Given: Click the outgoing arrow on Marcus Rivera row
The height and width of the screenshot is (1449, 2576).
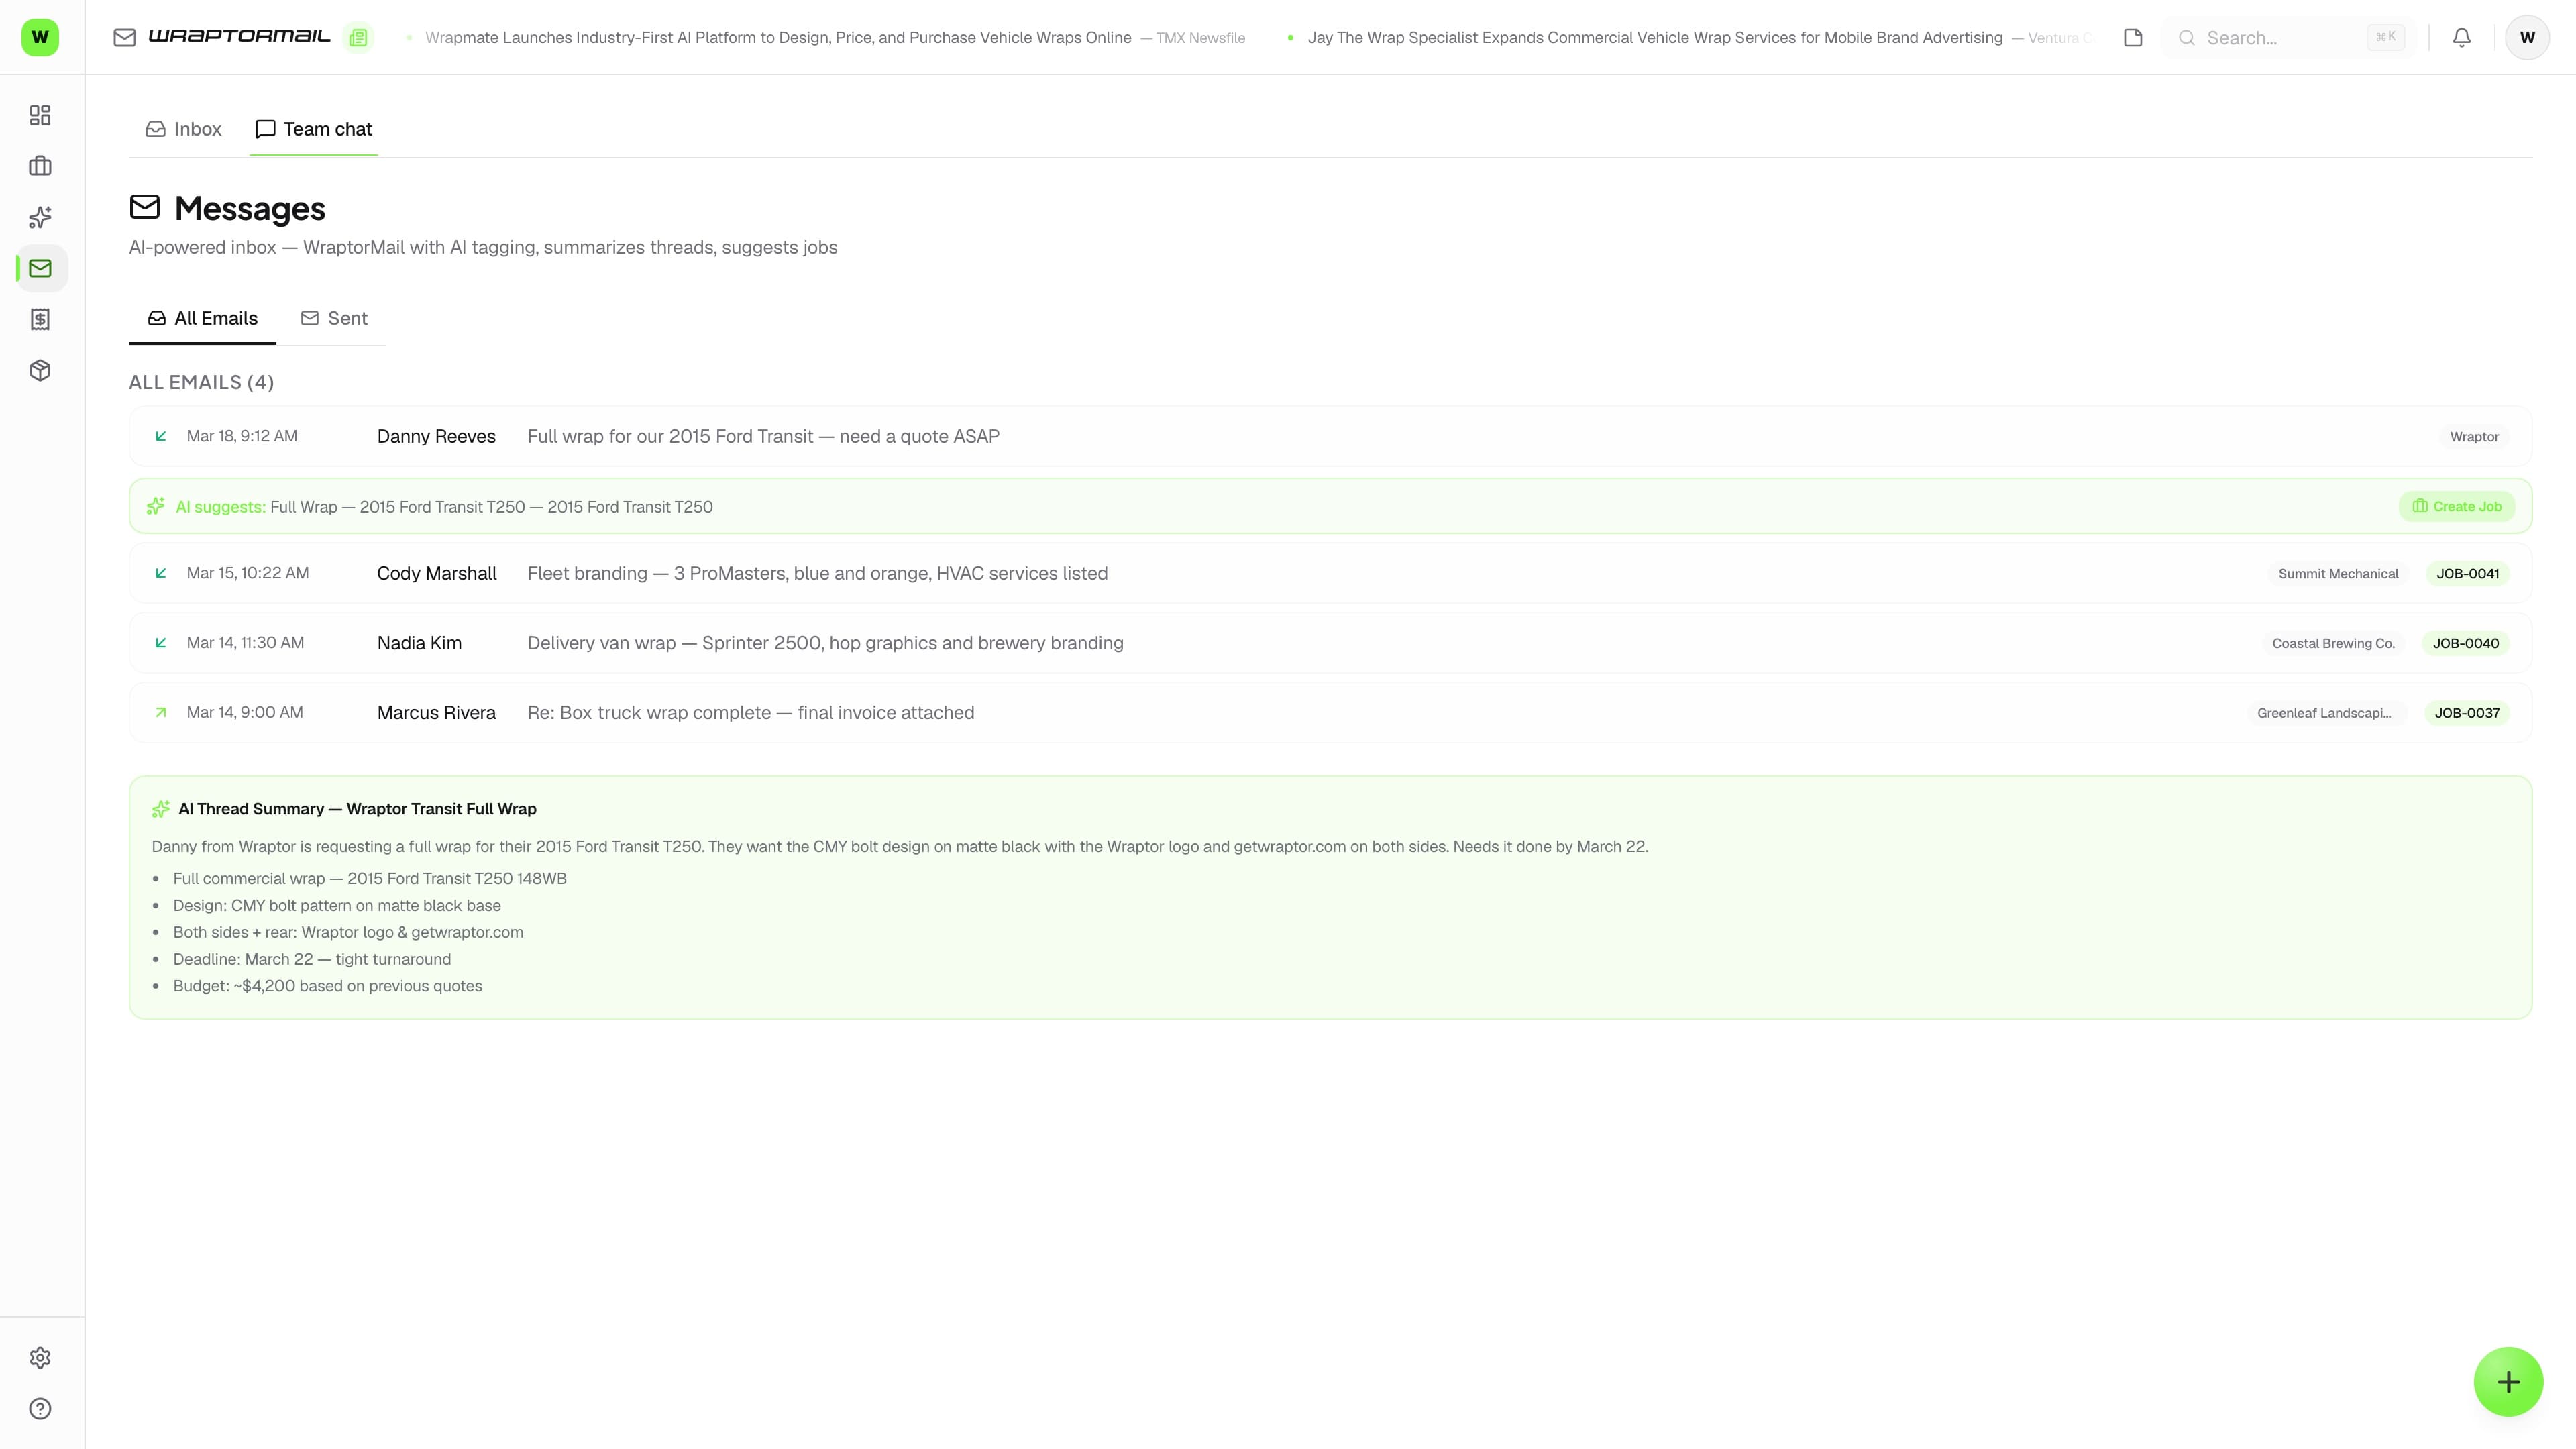Looking at the screenshot, I should (x=161, y=713).
